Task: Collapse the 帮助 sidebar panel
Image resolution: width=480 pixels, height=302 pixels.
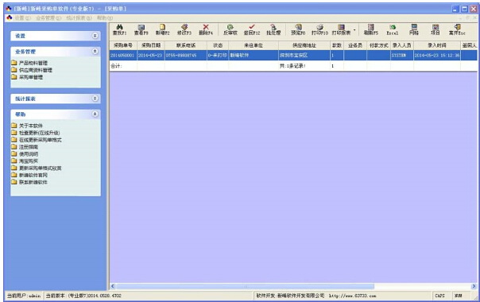Action: (95, 114)
